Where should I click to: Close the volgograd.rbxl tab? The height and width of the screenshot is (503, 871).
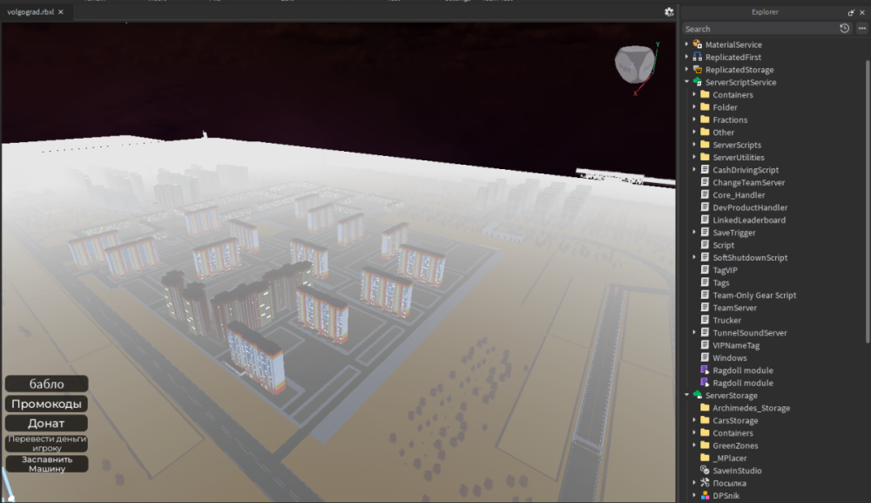[x=61, y=11]
